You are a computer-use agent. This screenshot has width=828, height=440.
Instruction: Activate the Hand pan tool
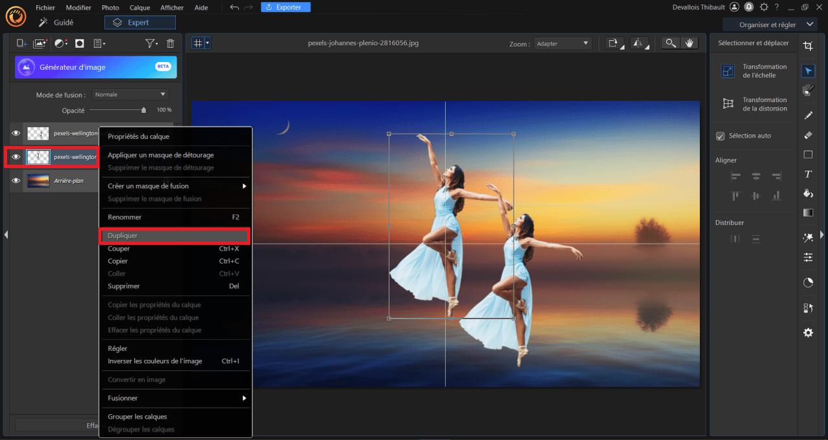(x=689, y=43)
